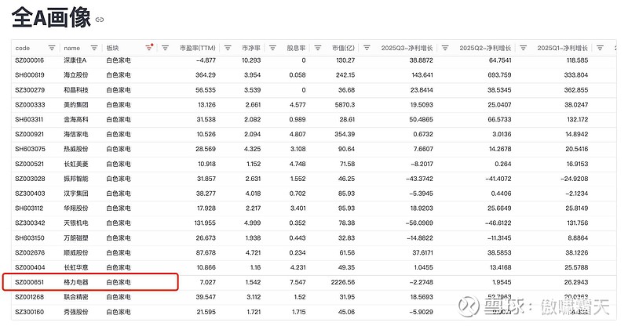Sort by the code column header
628x326 pixels.
pyautogui.click(x=23, y=48)
